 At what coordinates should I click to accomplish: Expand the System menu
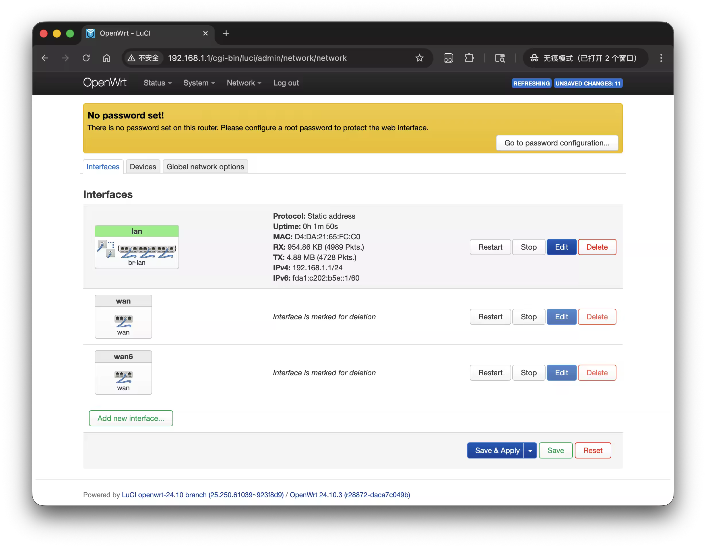point(199,83)
